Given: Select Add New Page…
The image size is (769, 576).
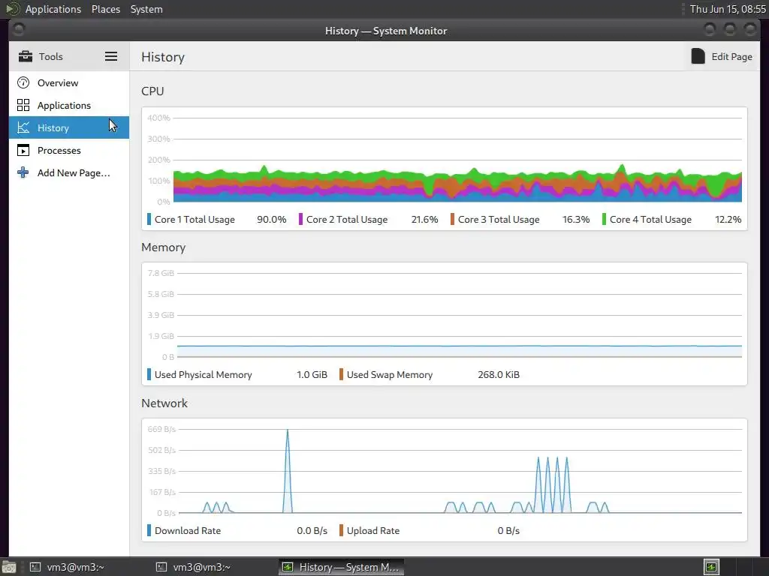Looking at the screenshot, I should click(x=69, y=173).
